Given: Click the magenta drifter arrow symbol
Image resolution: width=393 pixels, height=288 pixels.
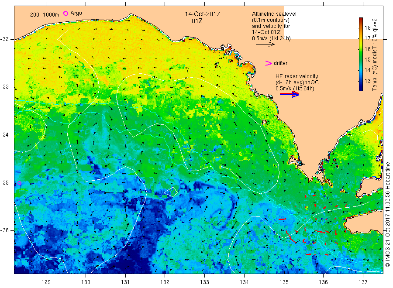Looking at the screenshot, I should (x=269, y=63).
